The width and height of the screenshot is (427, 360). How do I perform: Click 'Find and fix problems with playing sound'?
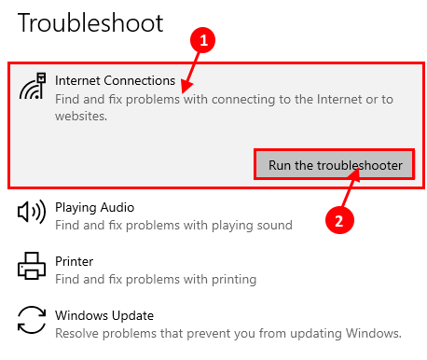(173, 225)
